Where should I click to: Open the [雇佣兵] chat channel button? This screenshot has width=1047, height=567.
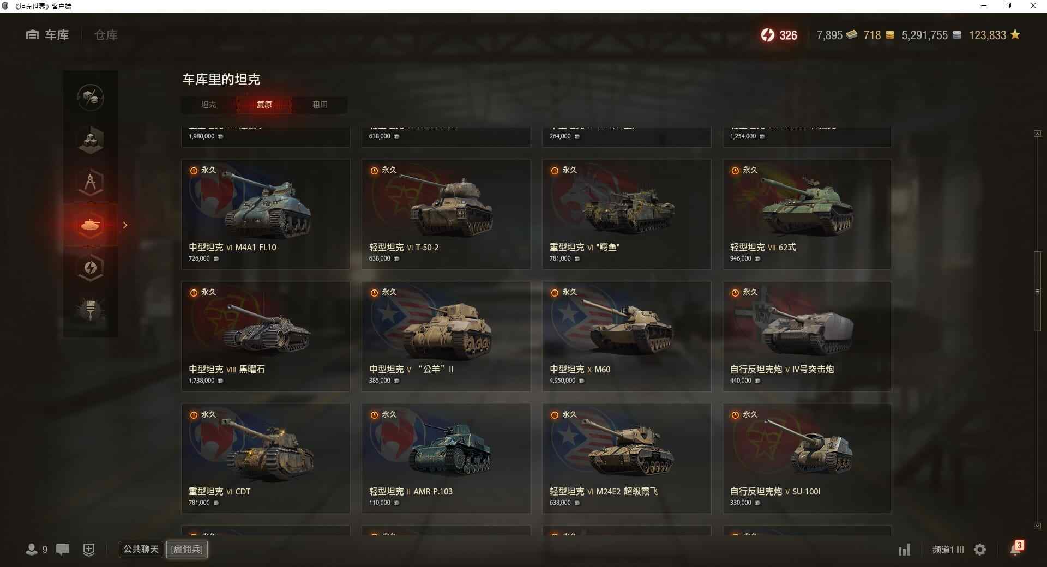coord(187,549)
